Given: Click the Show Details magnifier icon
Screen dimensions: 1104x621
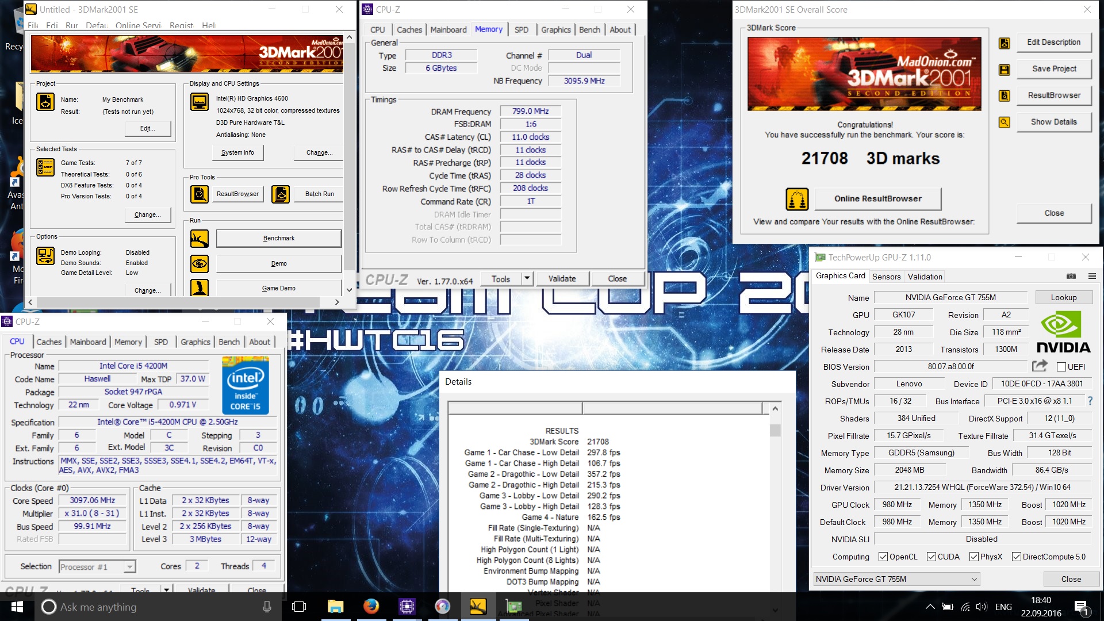Looking at the screenshot, I should tap(1005, 122).
